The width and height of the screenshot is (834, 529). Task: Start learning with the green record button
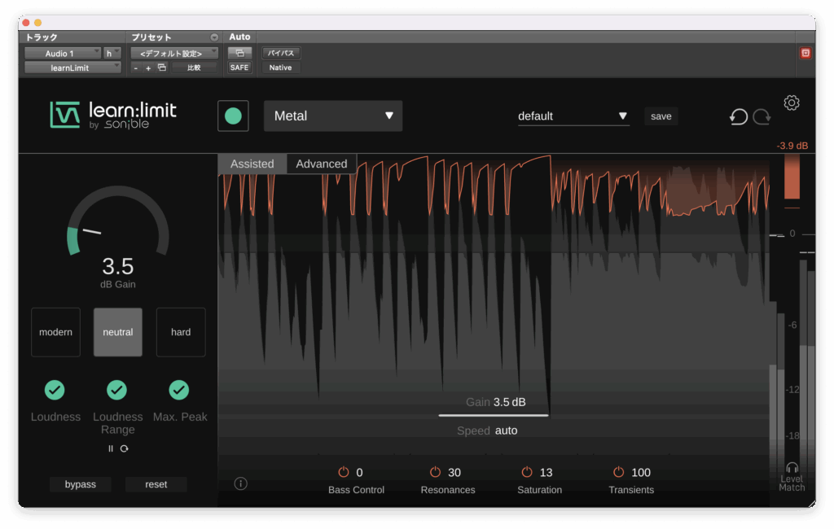[233, 116]
